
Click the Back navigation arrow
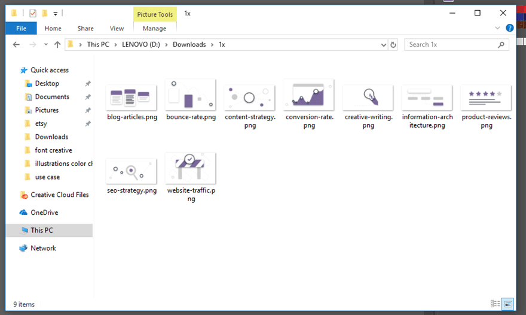tap(16, 45)
